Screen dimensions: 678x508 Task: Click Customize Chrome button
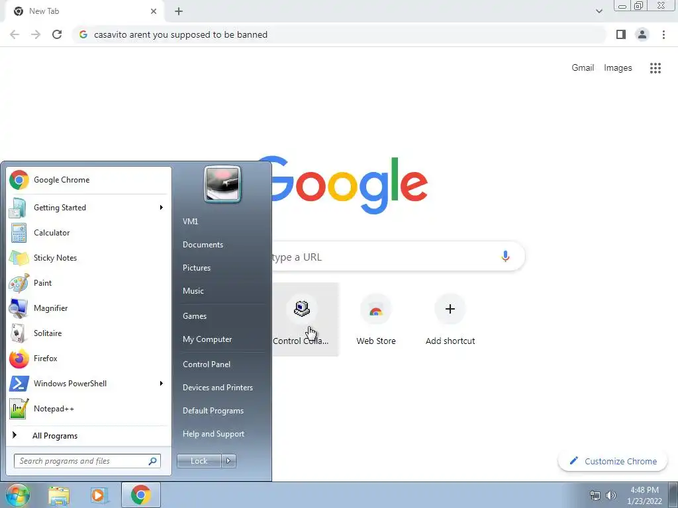coord(612,461)
